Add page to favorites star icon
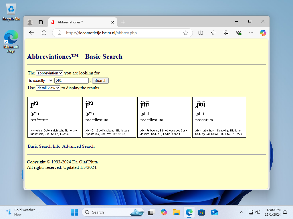The image size is (293, 219). [186, 33]
